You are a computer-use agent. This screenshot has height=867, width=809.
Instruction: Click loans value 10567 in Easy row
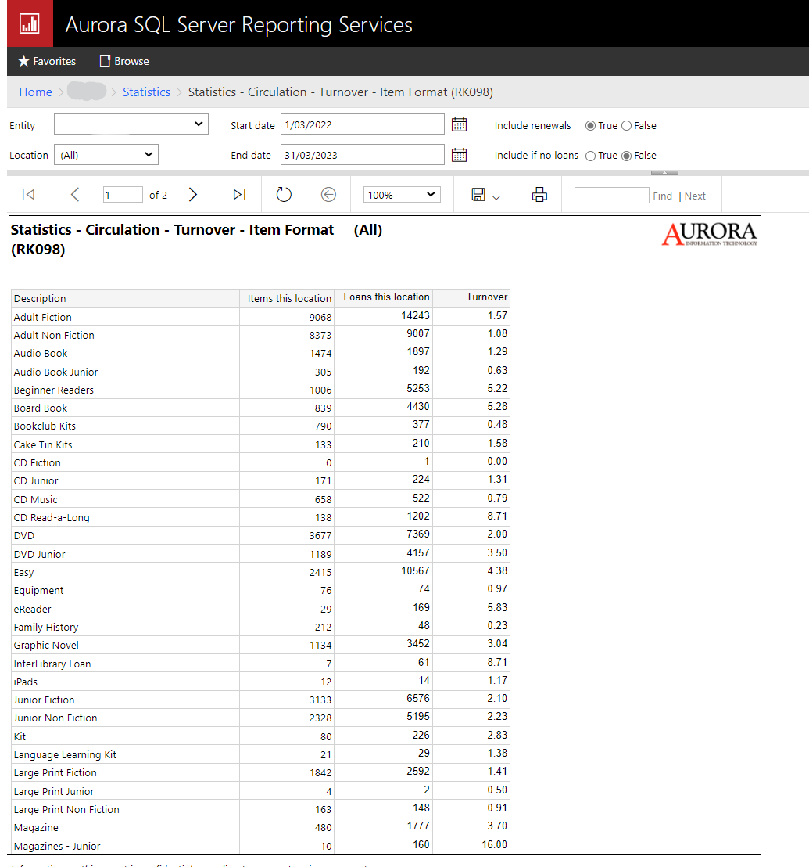(x=415, y=571)
